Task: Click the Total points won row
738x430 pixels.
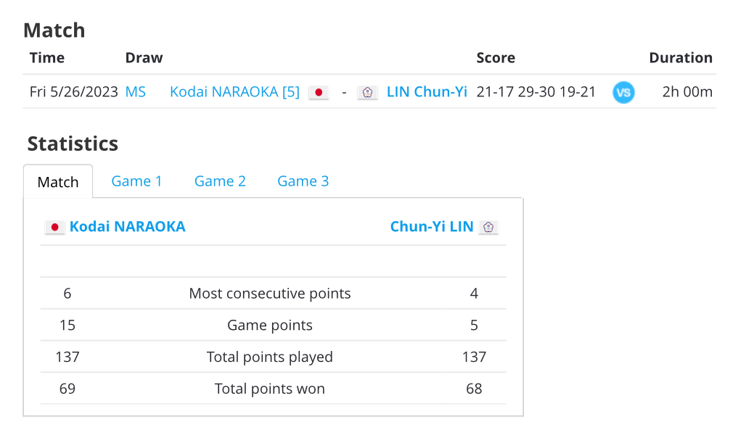Action: 273,389
